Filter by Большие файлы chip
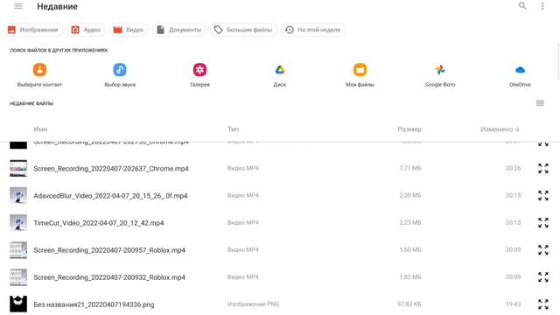The height and width of the screenshot is (315, 560). [x=243, y=30]
